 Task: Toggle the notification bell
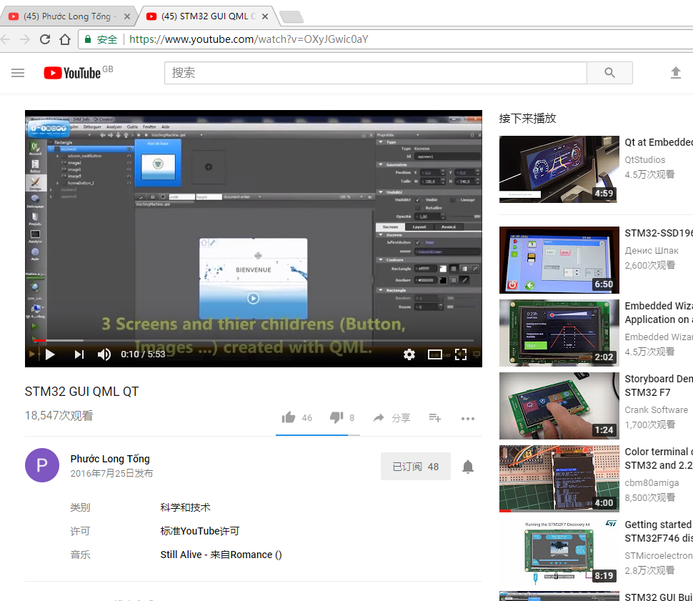pos(468,467)
